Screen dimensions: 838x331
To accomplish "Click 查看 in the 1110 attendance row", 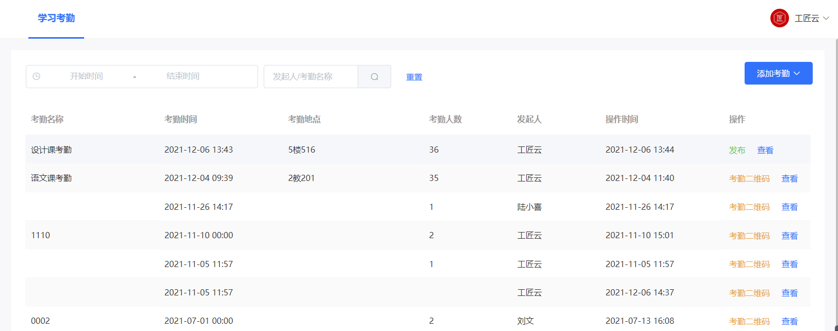I will click(x=789, y=236).
